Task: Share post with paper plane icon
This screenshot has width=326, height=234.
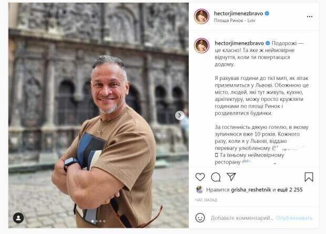Action: tap(231, 177)
